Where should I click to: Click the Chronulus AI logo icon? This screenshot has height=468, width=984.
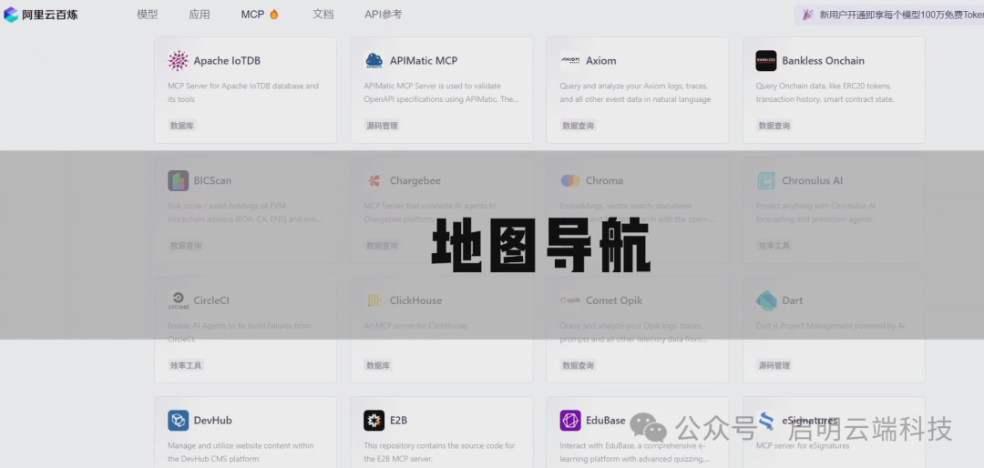click(x=766, y=180)
